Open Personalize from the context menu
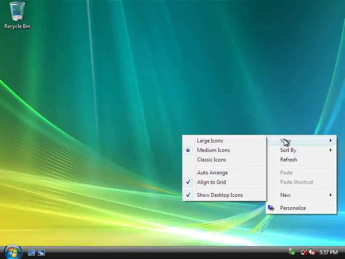Viewport: 345px width, 259px height. pyautogui.click(x=301, y=208)
